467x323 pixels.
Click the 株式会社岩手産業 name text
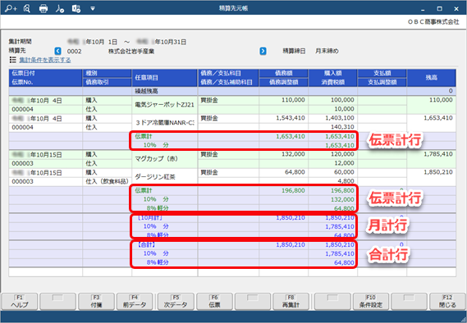click(x=131, y=52)
